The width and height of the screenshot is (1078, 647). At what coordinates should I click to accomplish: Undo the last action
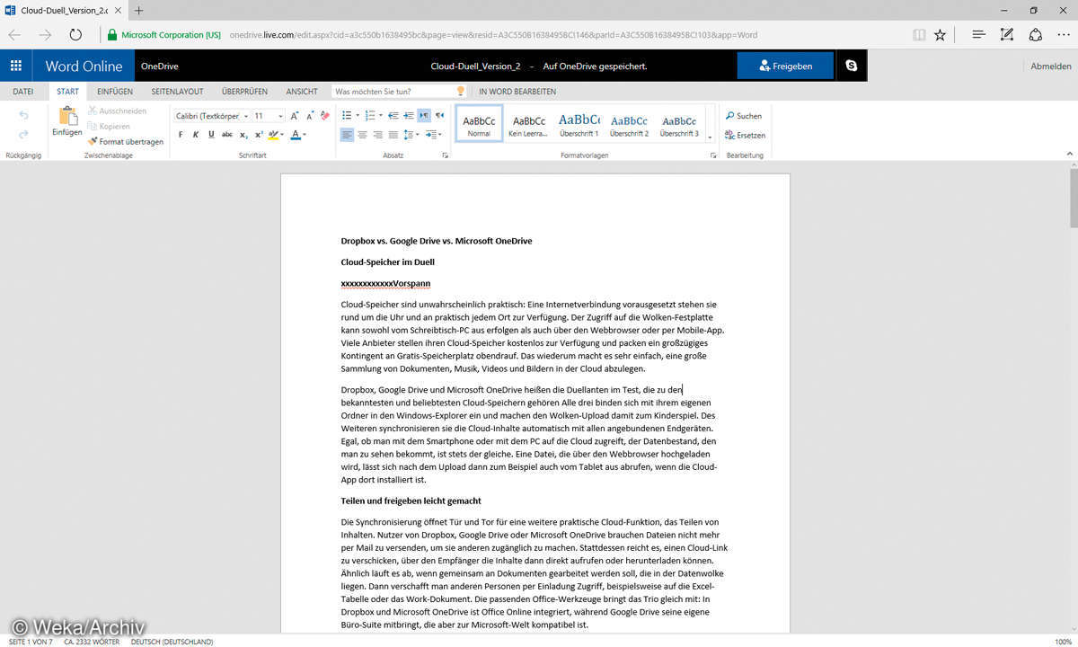tap(23, 115)
